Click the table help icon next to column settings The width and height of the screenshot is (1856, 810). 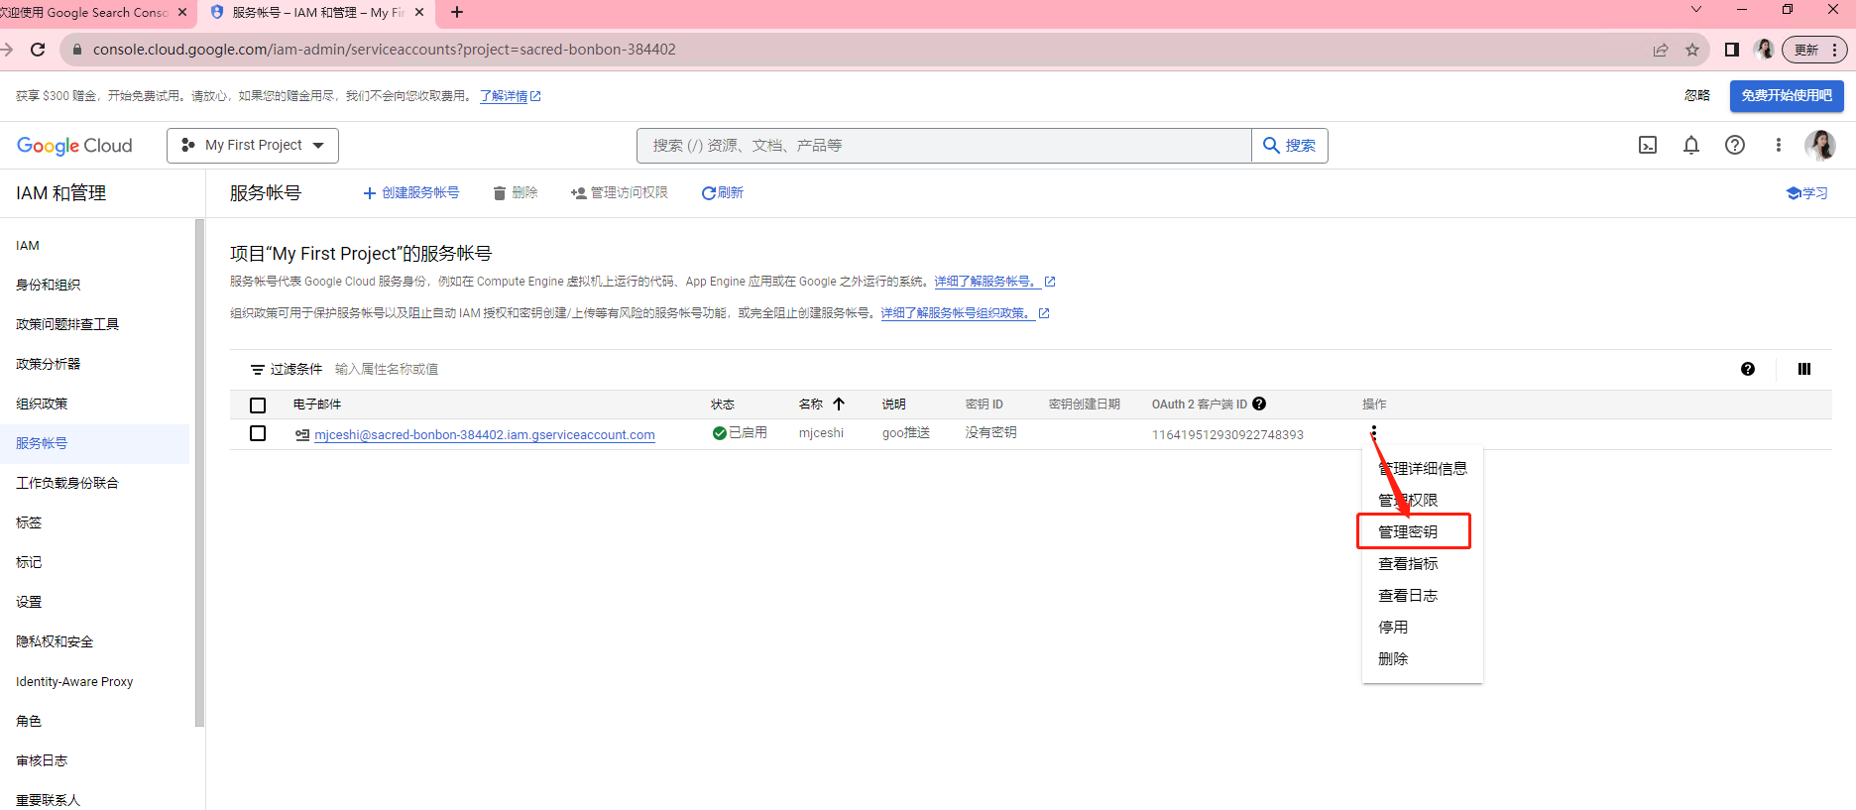(x=1748, y=369)
